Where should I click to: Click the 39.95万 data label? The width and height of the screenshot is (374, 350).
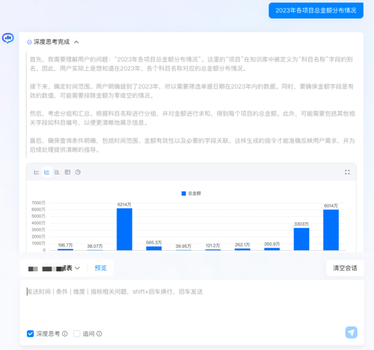click(183, 246)
